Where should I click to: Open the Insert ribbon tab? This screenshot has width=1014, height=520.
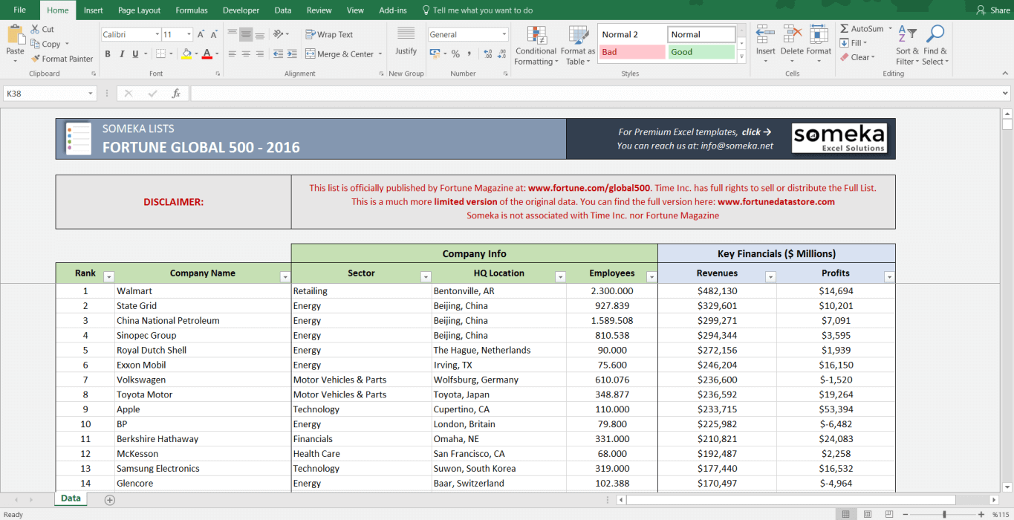click(94, 10)
